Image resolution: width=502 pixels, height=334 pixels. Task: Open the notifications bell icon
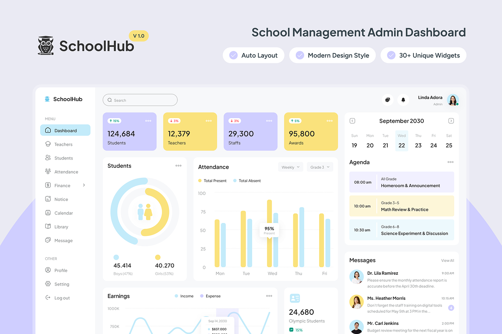403,100
